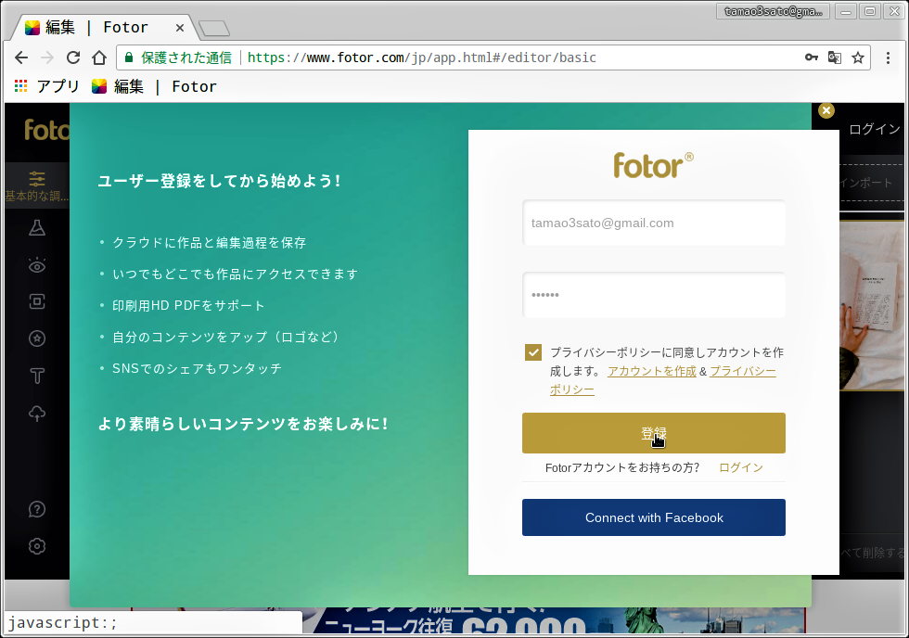Click the ログイン link below register
909x638 pixels.
[x=741, y=467]
